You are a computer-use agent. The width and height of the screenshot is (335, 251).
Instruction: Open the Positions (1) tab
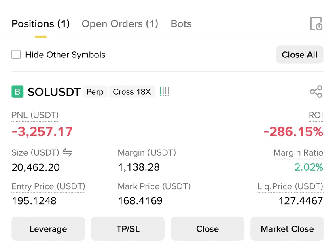(40, 24)
